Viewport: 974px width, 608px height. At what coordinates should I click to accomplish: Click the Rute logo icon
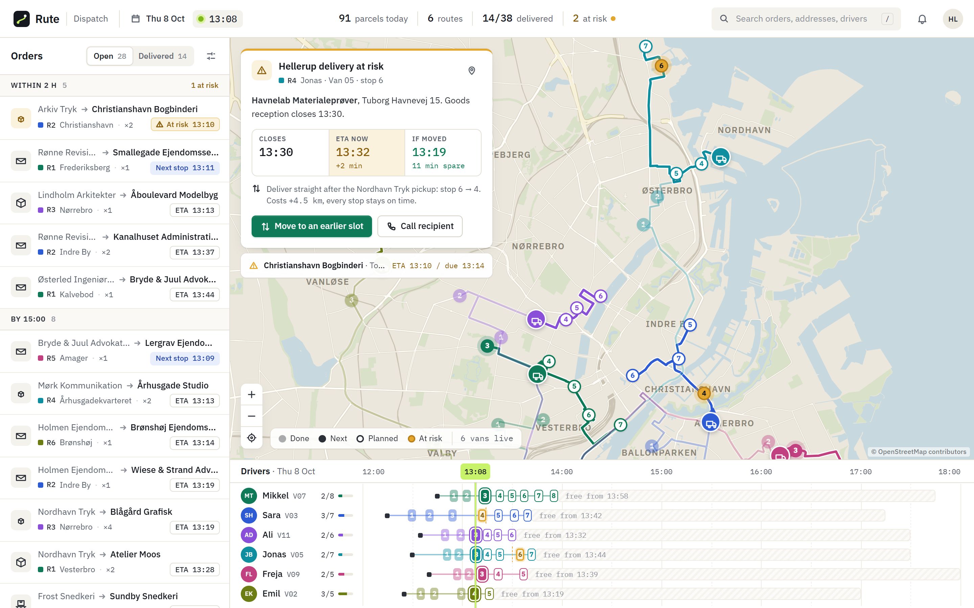point(21,19)
